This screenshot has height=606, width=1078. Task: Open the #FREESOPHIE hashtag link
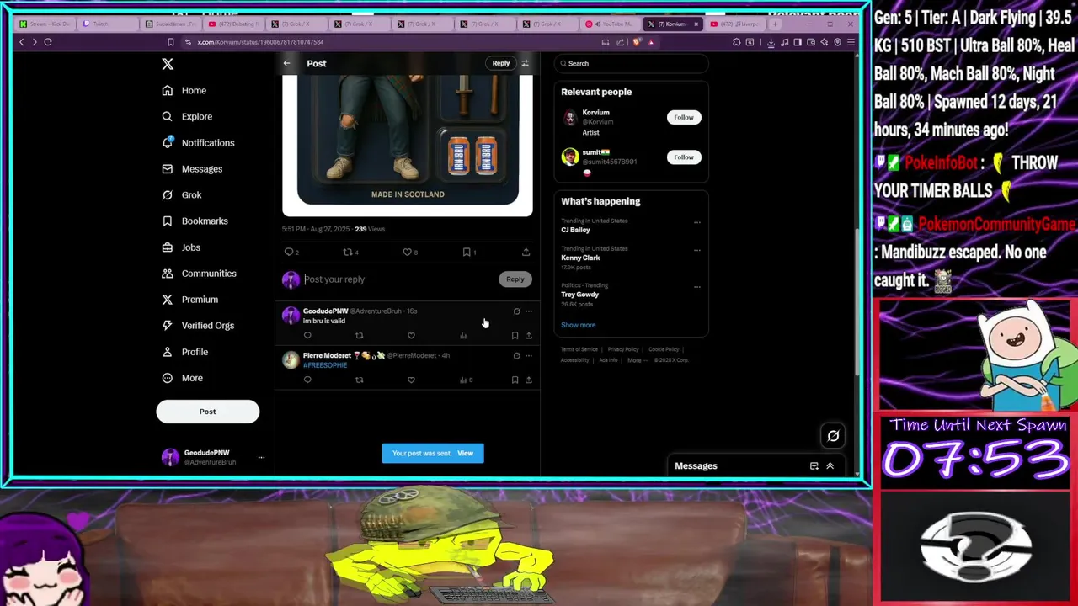click(325, 365)
